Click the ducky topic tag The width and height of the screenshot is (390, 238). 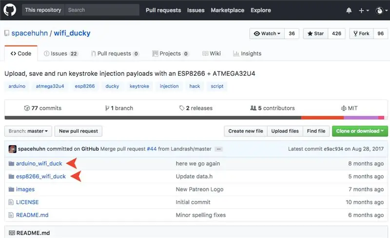point(112,86)
